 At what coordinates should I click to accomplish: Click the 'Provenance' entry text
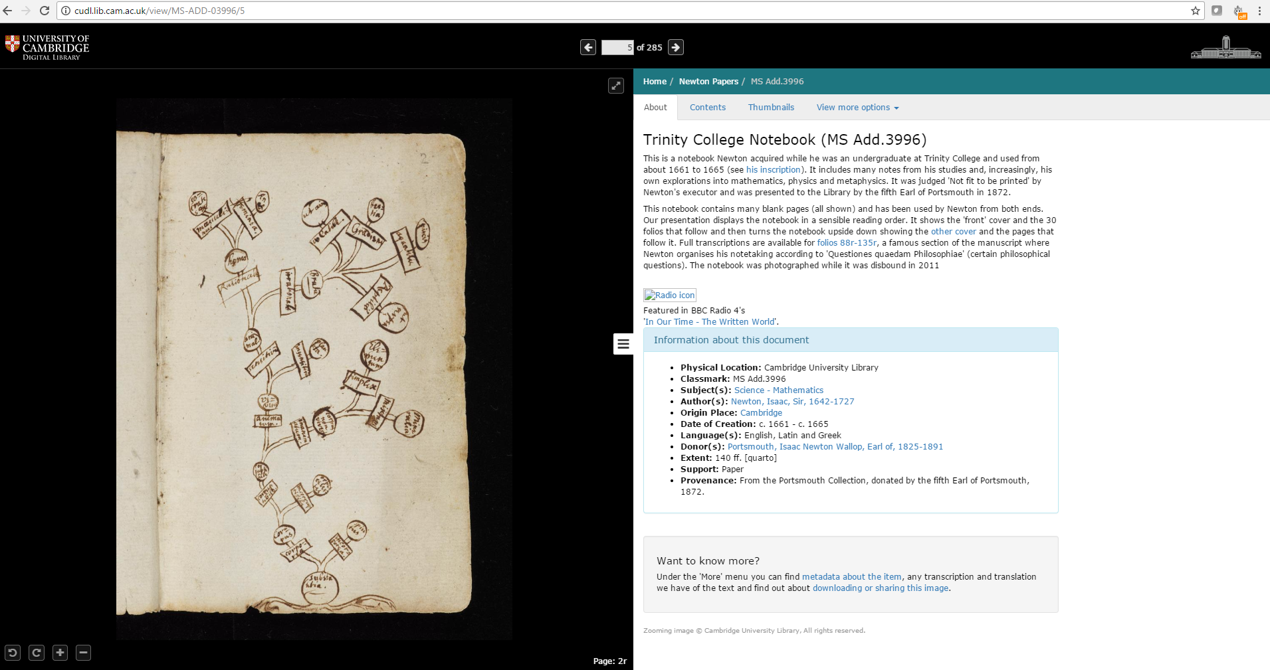point(855,486)
